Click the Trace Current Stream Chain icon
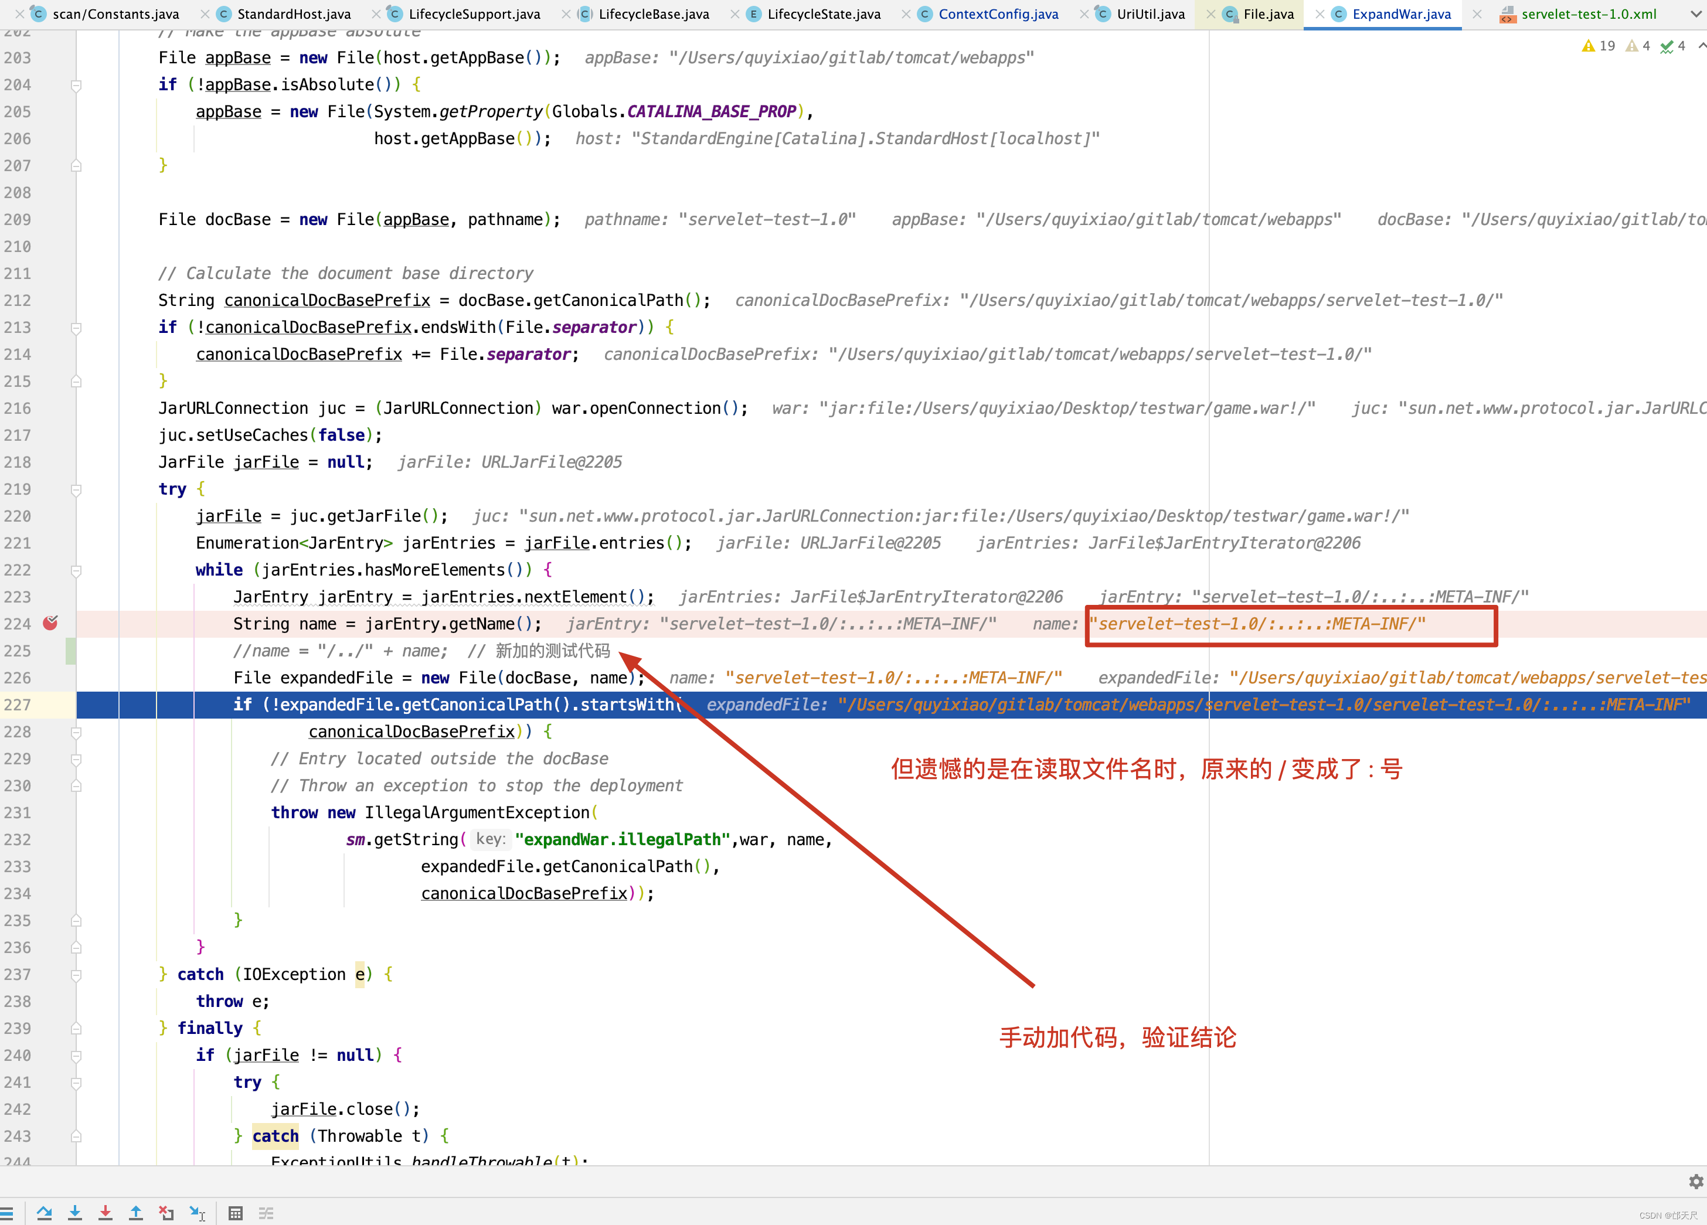This screenshot has width=1707, height=1225. click(x=266, y=1213)
